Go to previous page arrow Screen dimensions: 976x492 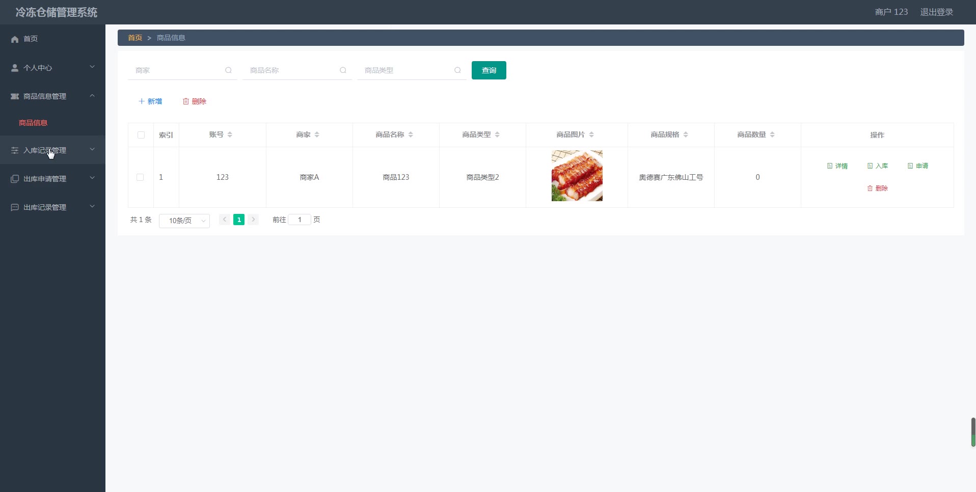(x=225, y=220)
